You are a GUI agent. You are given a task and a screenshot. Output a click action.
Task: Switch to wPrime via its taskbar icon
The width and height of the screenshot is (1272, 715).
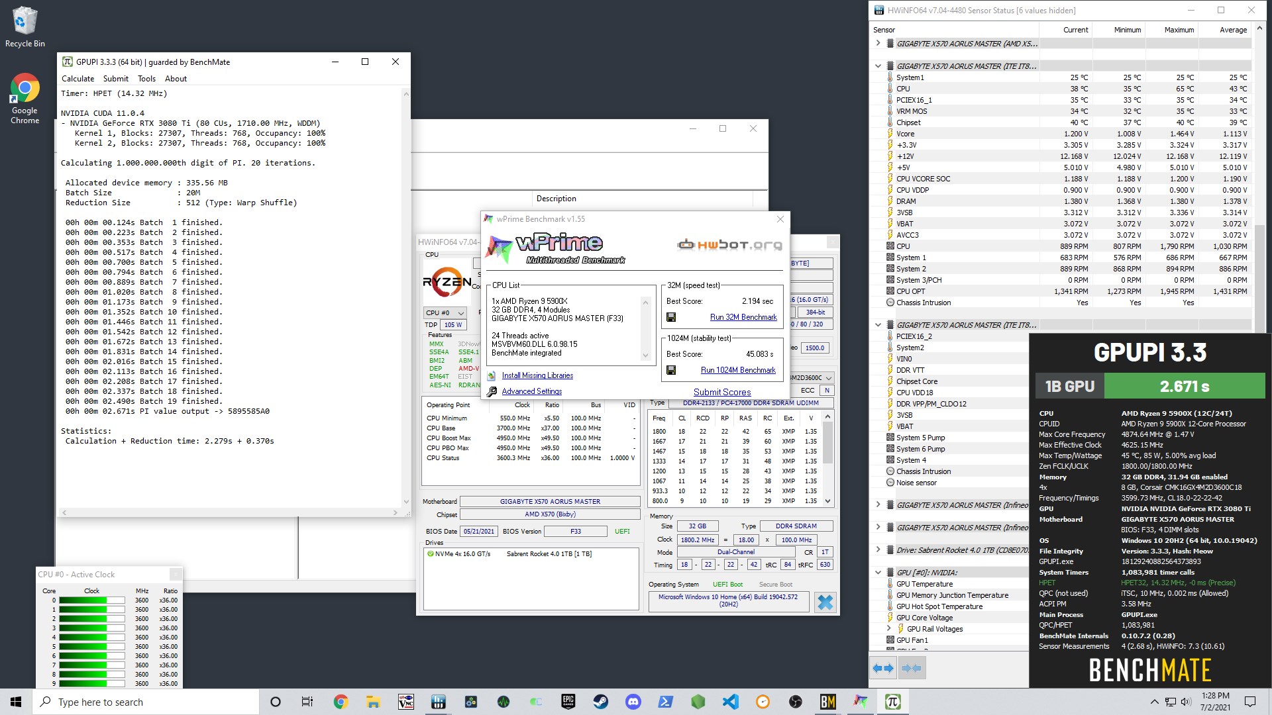[860, 702]
